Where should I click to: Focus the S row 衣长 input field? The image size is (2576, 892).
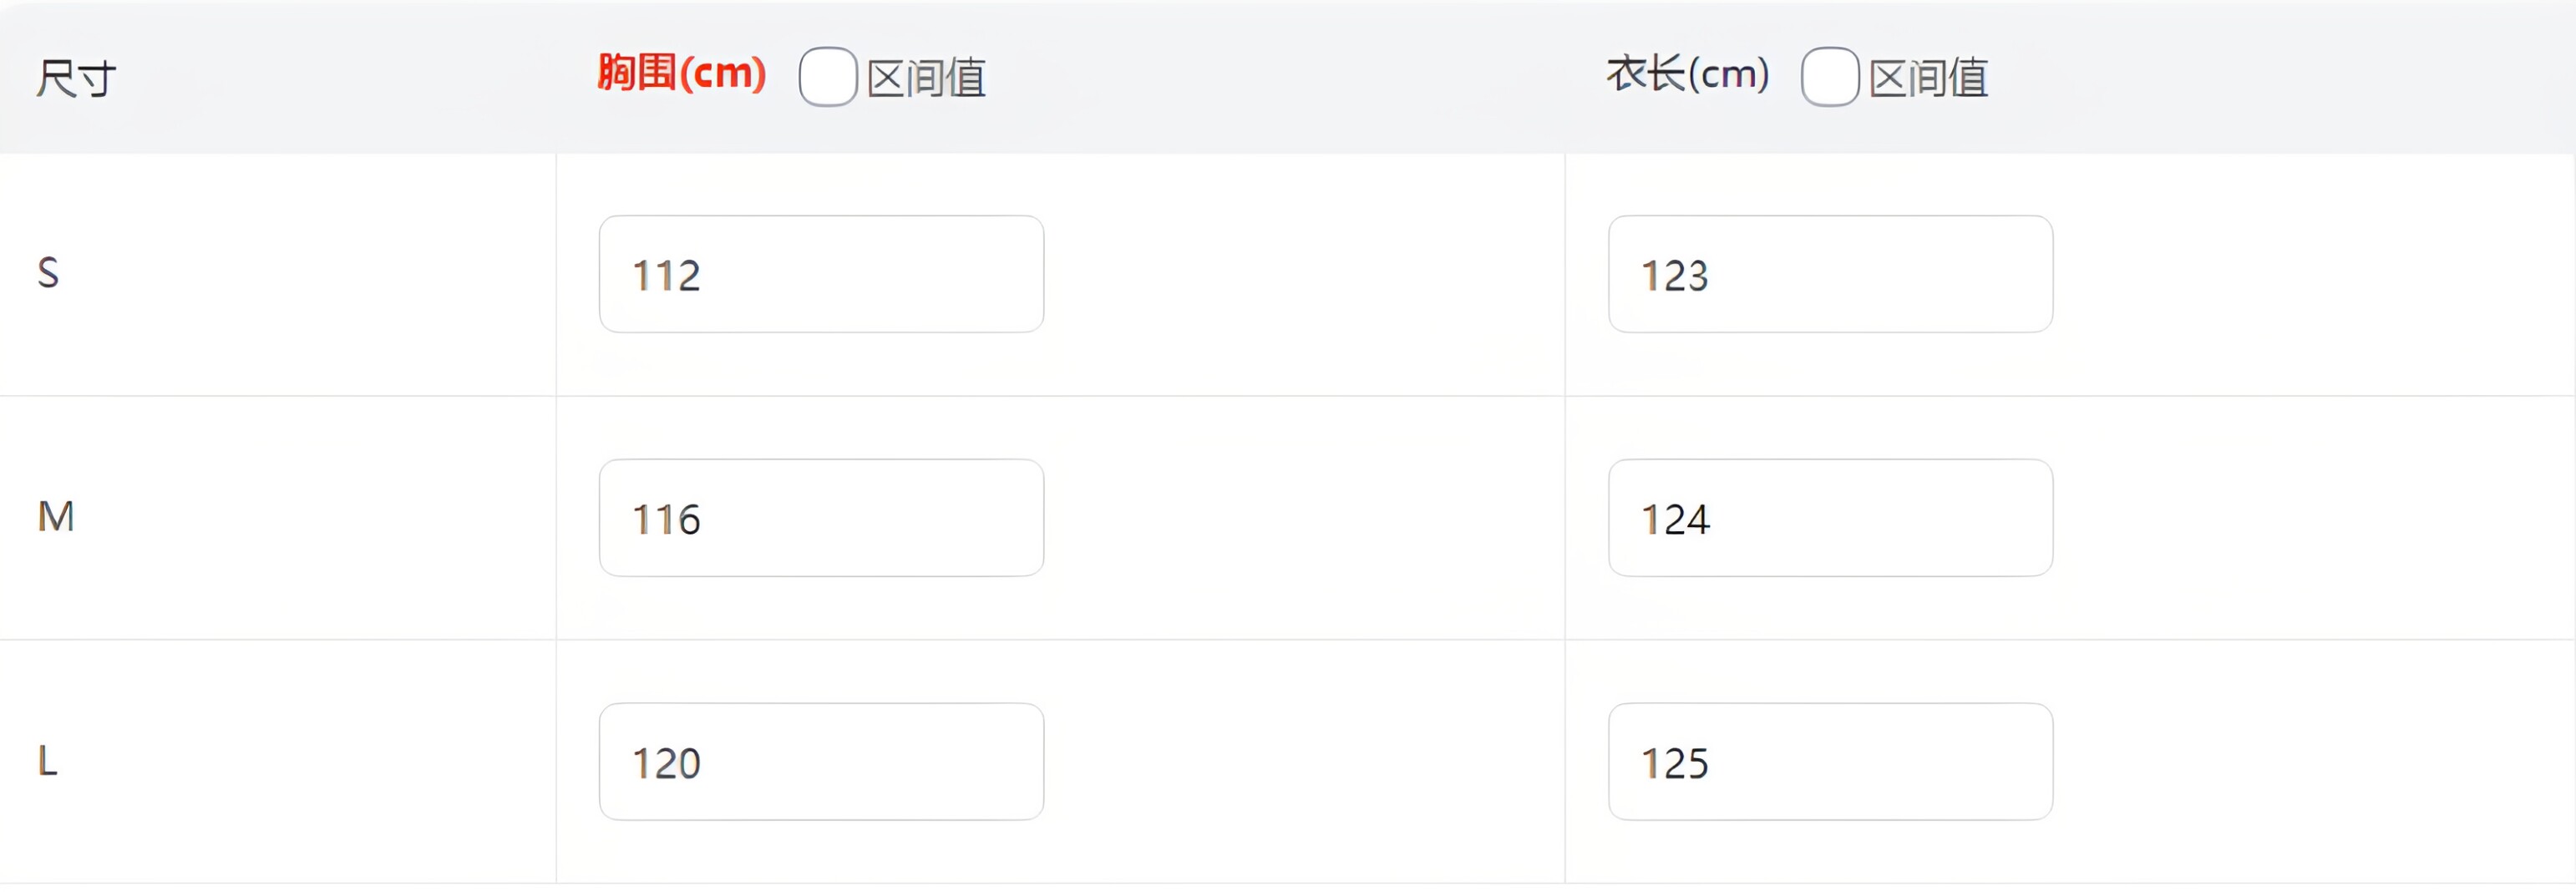pos(1830,274)
